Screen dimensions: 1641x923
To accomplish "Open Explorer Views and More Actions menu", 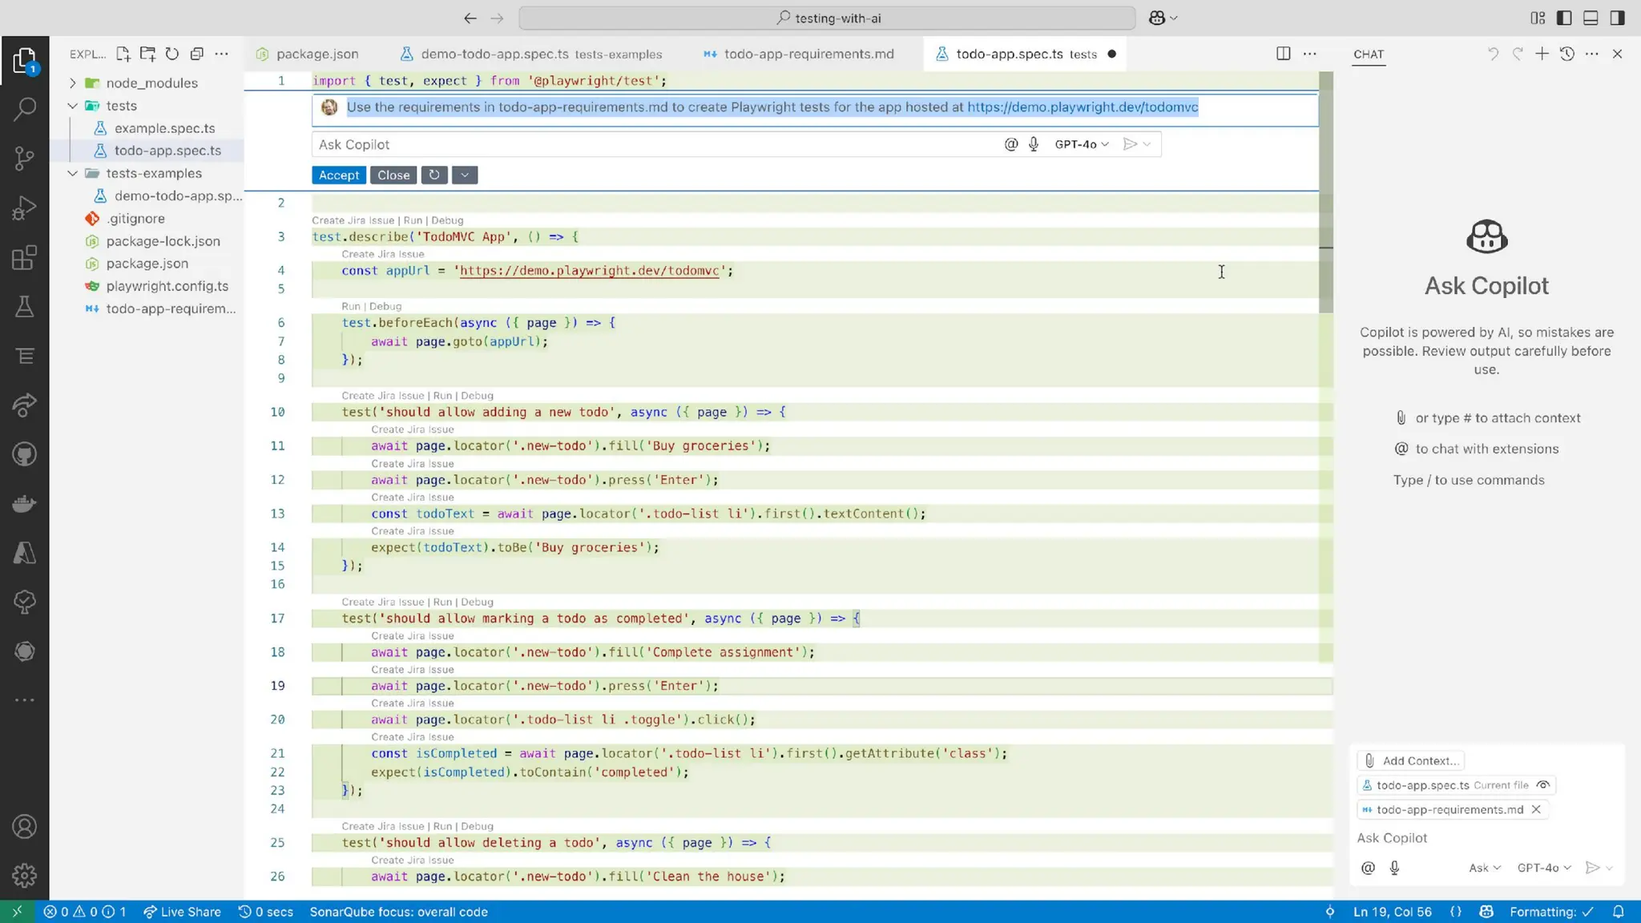I will point(221,54).
